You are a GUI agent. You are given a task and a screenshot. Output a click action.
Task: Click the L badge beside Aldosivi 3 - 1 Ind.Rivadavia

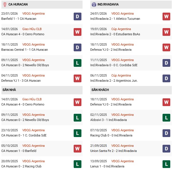pyautogui.click(x=166, y=118)
